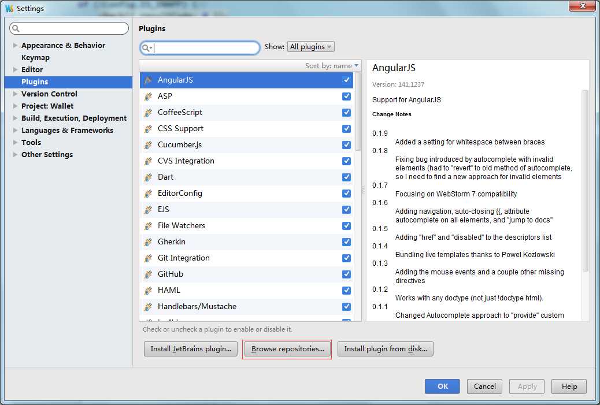Open the Sort by name dropdown
This screenshot has width=600, height=405.
point(332,66)
